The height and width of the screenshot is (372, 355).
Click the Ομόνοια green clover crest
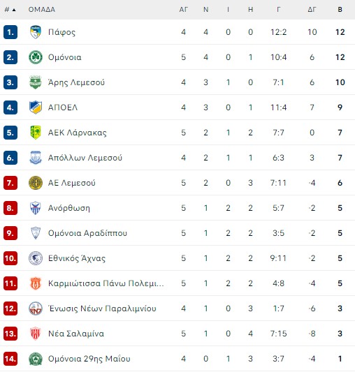point(36,57)
